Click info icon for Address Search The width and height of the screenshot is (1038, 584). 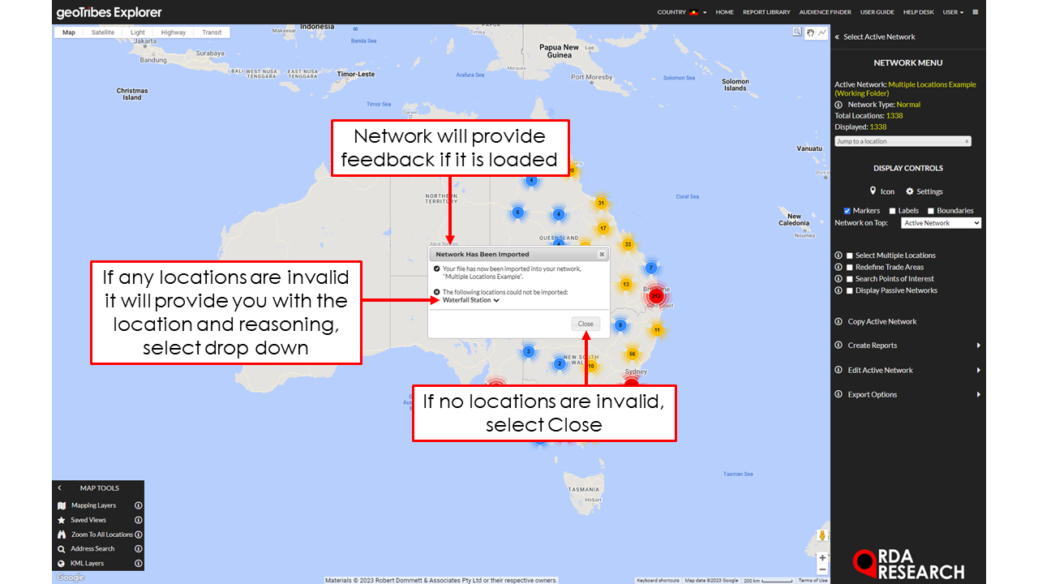click(x=138, y=549)
